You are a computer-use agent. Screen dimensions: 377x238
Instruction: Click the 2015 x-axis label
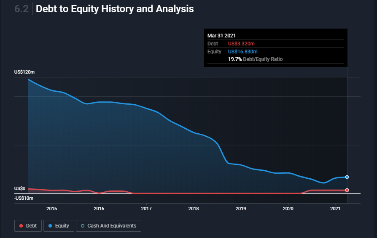pyautogui.click(x=51, y=209)
